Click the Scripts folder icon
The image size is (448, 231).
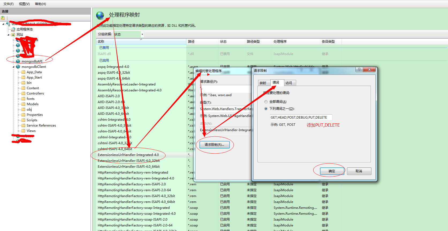(23, 120)
